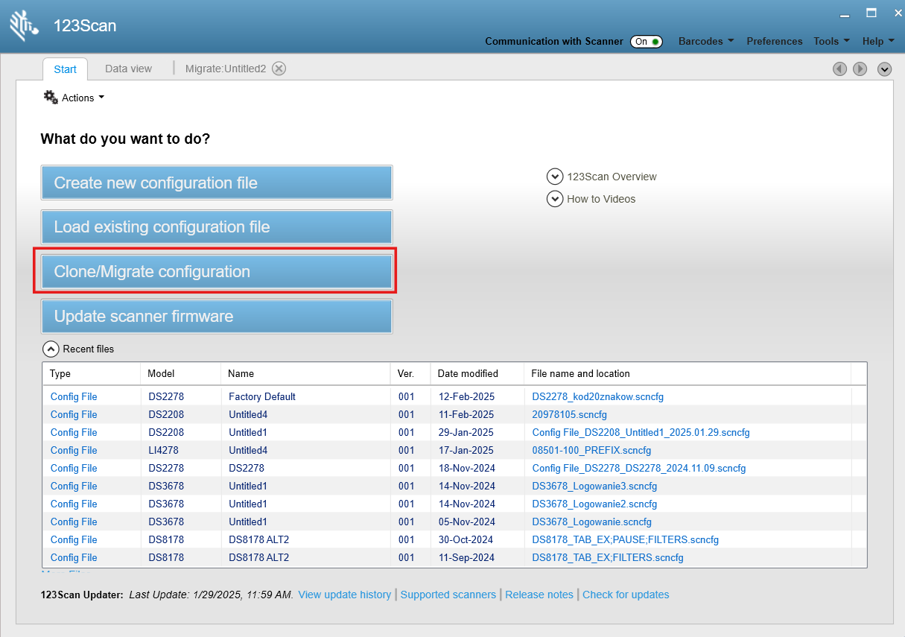The width and height of the screenshot is (905, 637).
Task: Open the Tools menu
Action: tap(831, 41)
